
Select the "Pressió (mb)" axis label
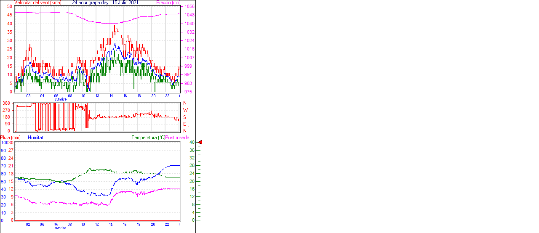168,3
